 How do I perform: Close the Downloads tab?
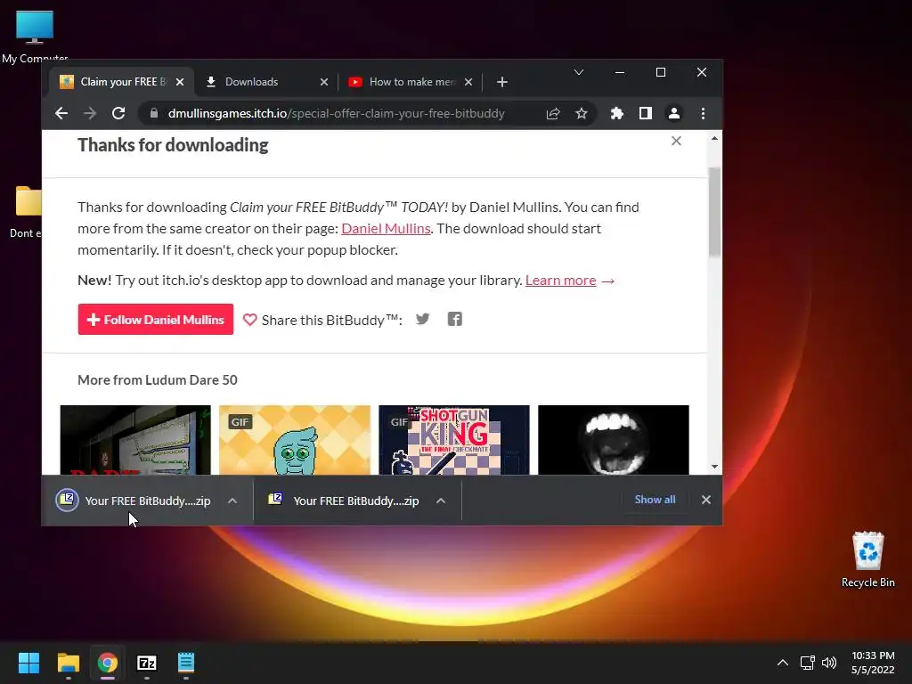[324, 82]
